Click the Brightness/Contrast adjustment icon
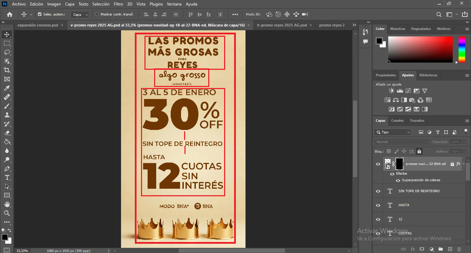This screenshot has height=253, width=471. tap(391, 91)
